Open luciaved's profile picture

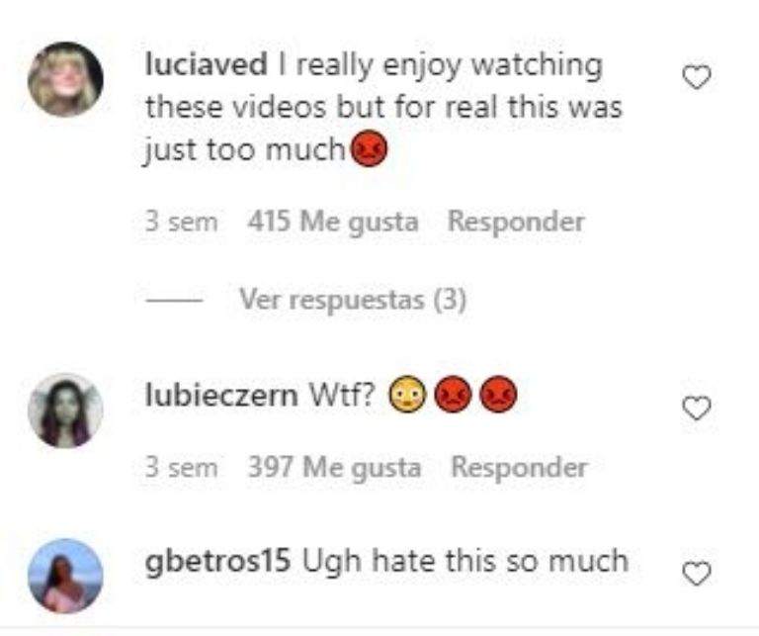(65, 79)
